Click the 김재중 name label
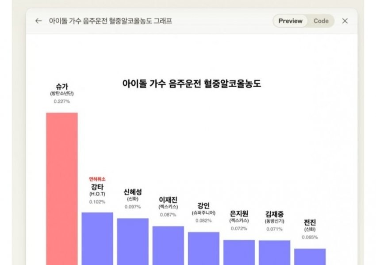This screenshot has height=265, width=376. tap(274, 213)
